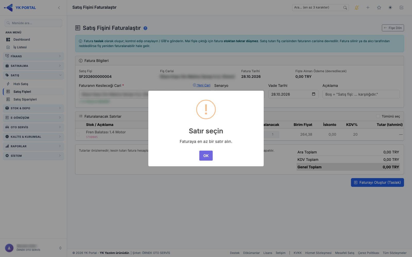412x257 pixels.
Task: Click the YK Portal logo icon
Action: click(x=9, y=8)
